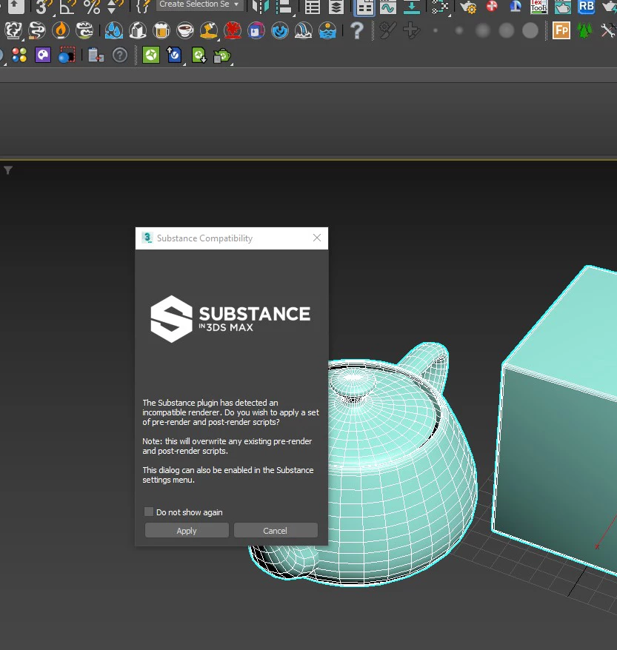Click the greyed circular question mark icon
The height and width of the screenshot is (650, 617).
[x=120, y=55]
